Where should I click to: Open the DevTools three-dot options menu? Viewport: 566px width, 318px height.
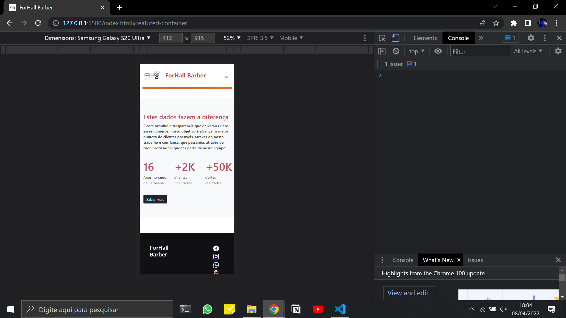545,38
